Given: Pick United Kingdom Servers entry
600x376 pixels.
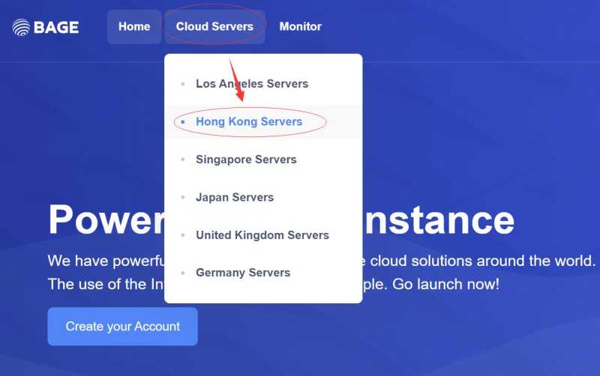Looking at the screenshot, I should click(x=262, y=235).
